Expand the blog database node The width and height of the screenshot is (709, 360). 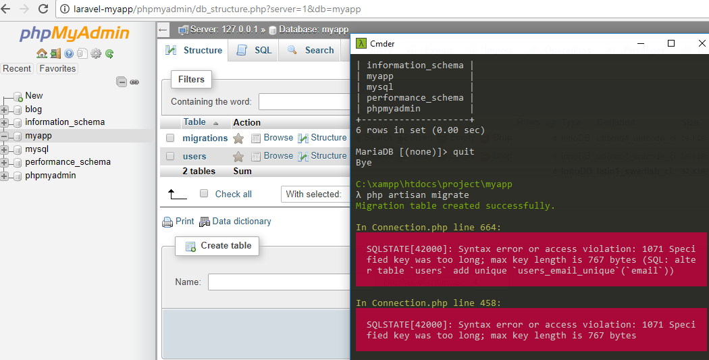(x=5, y=109)
